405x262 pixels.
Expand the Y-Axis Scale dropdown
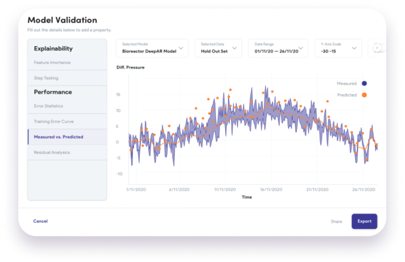point(338,48)
